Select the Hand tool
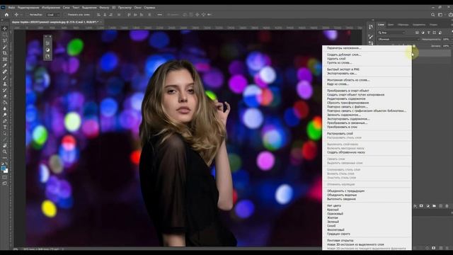Viewport: 453px width, 255px height. [5, 145]
